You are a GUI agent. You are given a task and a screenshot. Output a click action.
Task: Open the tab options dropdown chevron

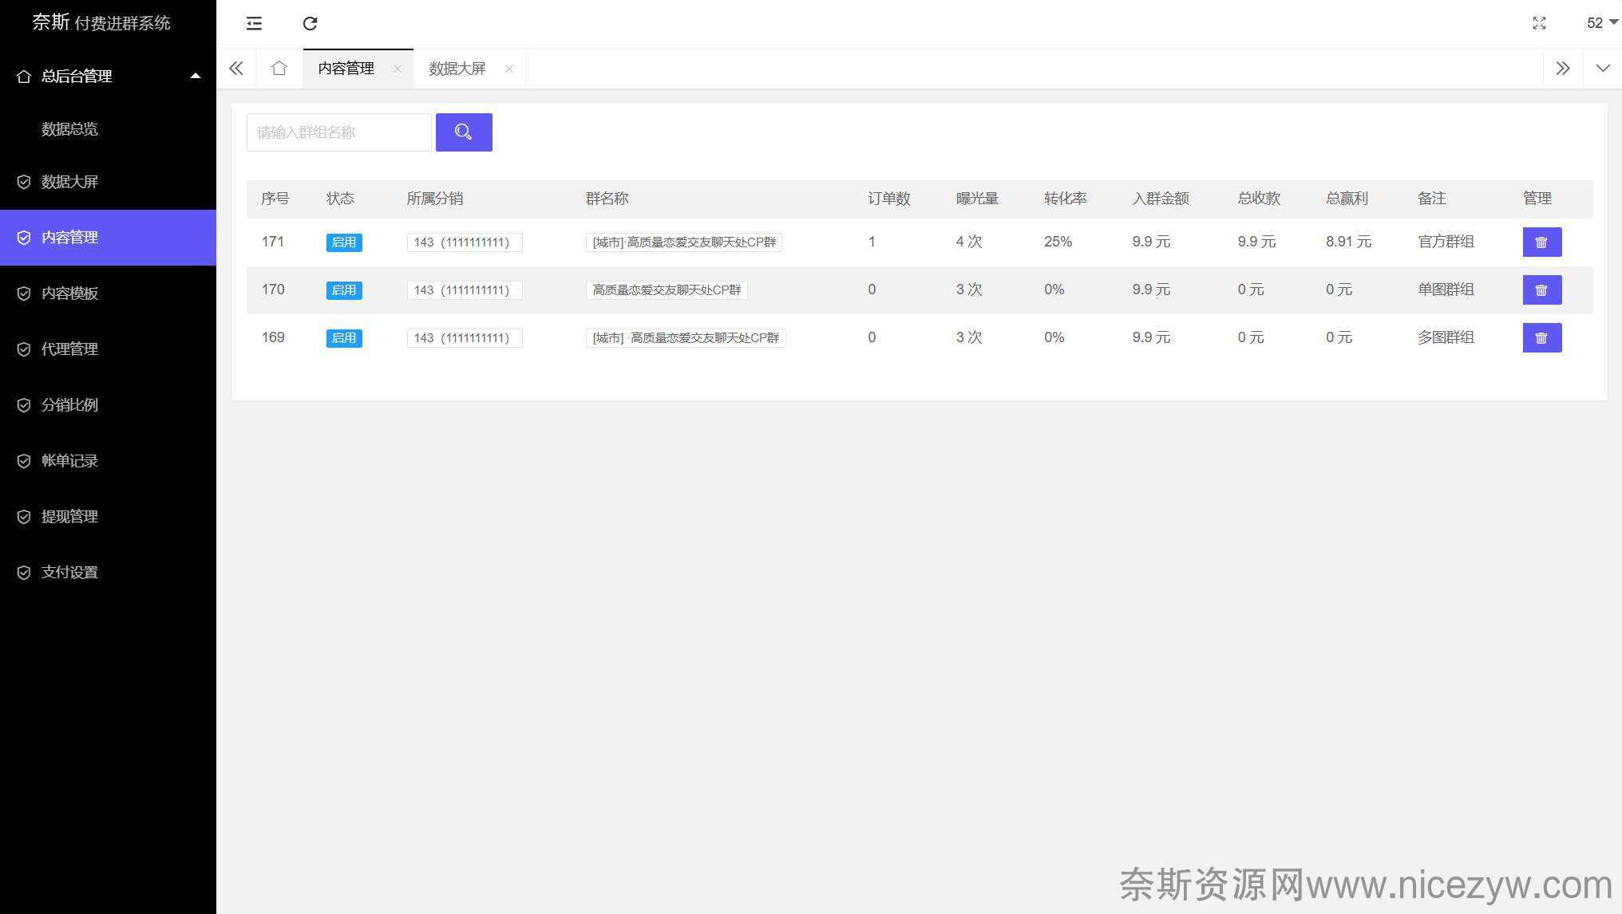pyautogui.click(x=1602, y=68)
